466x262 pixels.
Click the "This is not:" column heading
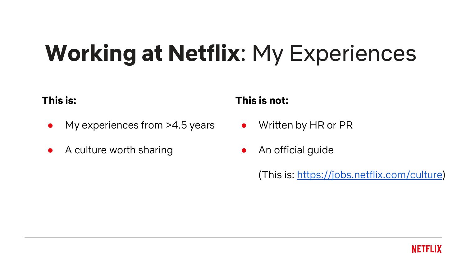tap(262, 101)
